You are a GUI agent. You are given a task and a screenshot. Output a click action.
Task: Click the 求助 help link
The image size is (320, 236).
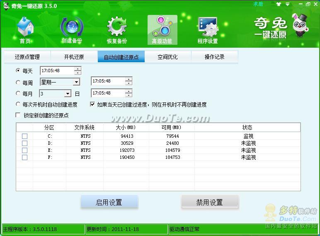point(258,4)
